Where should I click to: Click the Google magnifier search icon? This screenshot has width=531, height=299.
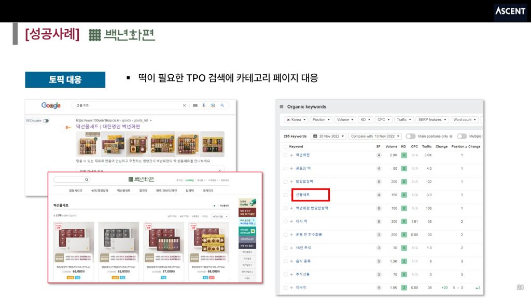pyautogui.click(x=222, y=105)
